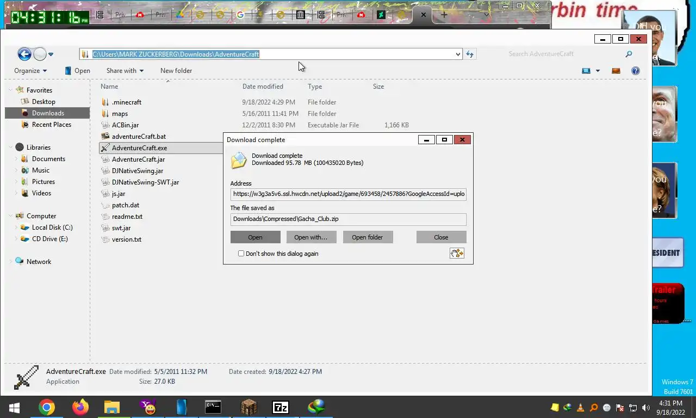The width and height of the screenshot is (696, 418).
Task: Select the adventureCraft.bat file
Action: [x=139, y=137]
